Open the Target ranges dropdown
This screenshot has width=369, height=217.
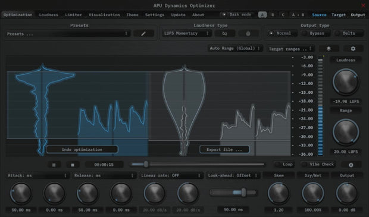coord(290,49)
